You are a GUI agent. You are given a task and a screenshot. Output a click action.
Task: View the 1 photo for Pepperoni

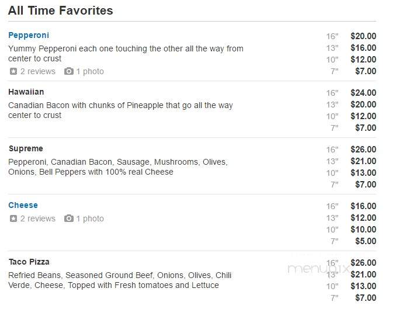click(90, 71)
